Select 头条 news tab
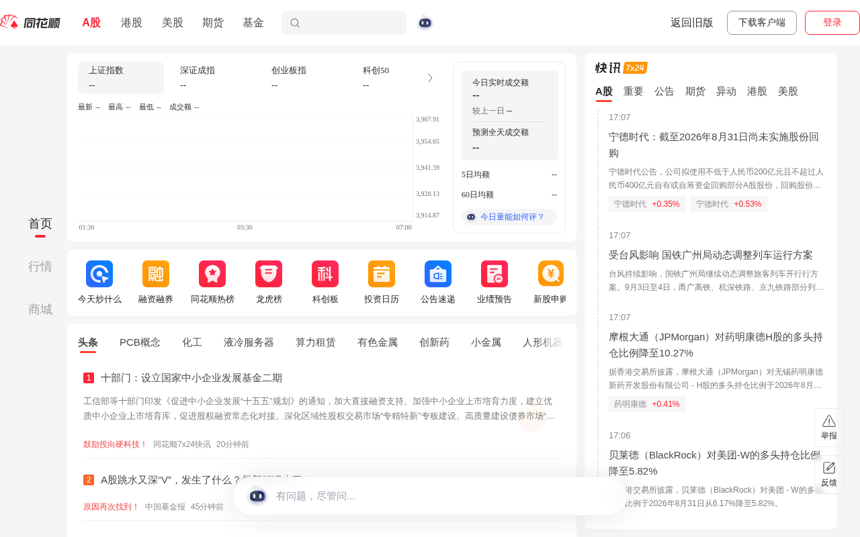This screenshot has width=860, height=537. click(88, 342)
